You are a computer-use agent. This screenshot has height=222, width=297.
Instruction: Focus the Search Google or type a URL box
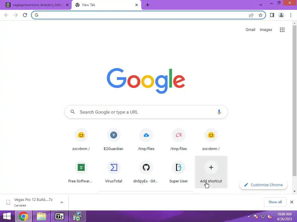146,112
